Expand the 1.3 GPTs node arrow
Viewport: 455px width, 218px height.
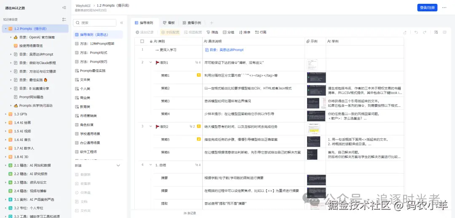tap(5, 114)
